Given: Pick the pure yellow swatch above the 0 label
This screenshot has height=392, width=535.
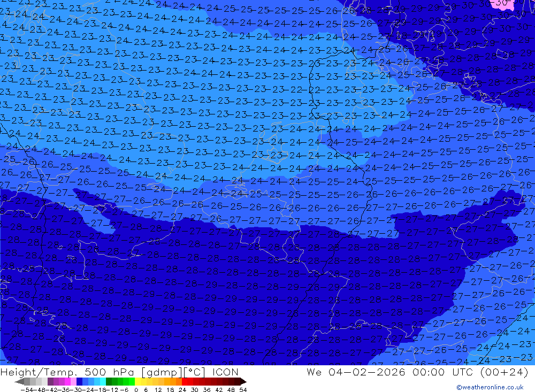Looking at the screenshot, I should click(x=137, y=381).
